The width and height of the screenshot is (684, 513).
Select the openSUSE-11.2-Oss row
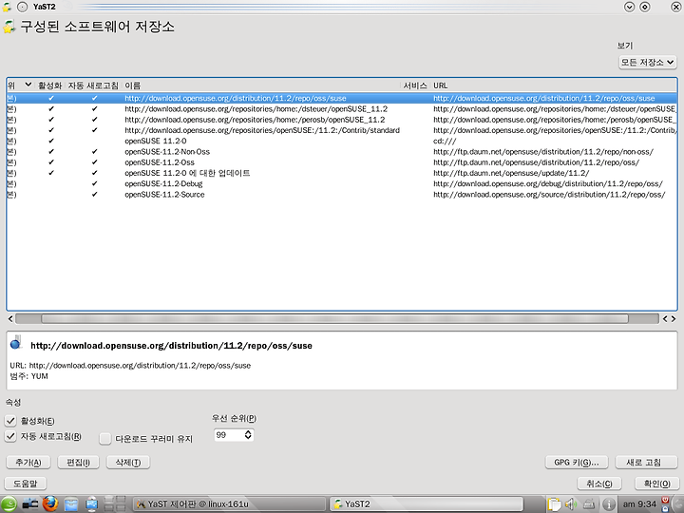coord(342,162)
